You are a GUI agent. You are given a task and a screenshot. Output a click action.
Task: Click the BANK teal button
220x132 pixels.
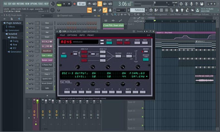109,43
